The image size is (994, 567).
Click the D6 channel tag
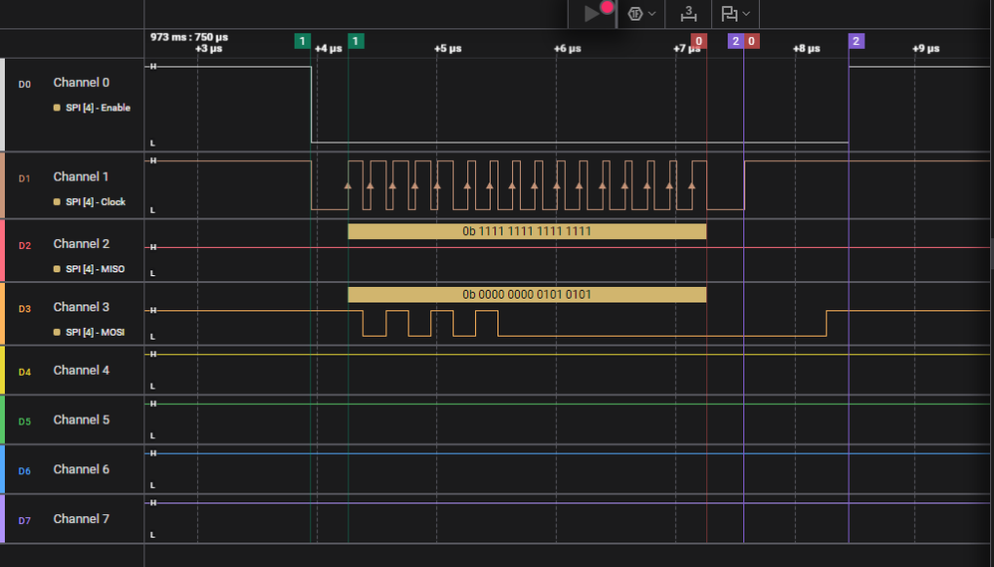click(24, 471)
